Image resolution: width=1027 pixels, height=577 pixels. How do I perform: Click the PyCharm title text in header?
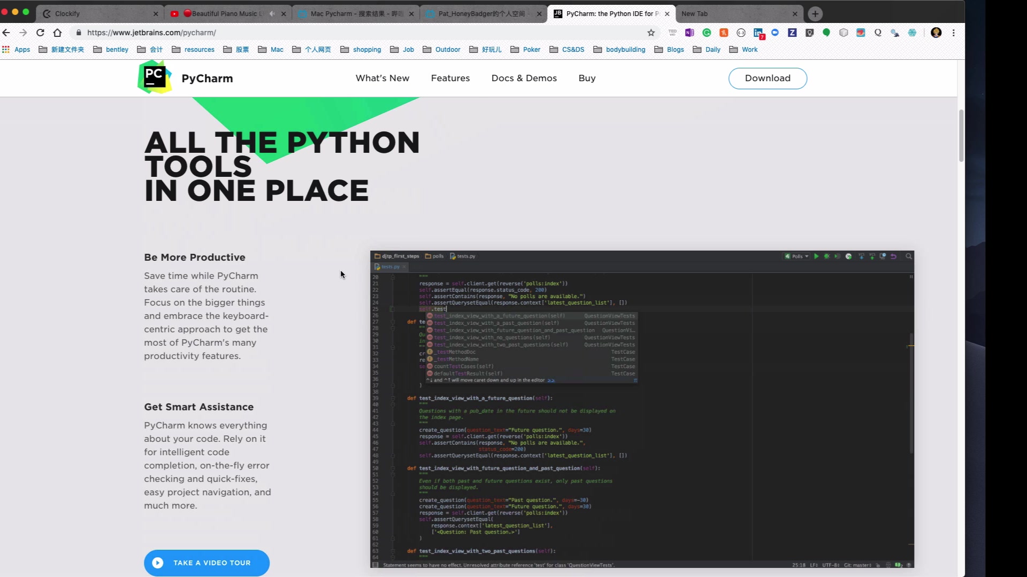coord(207,79)
